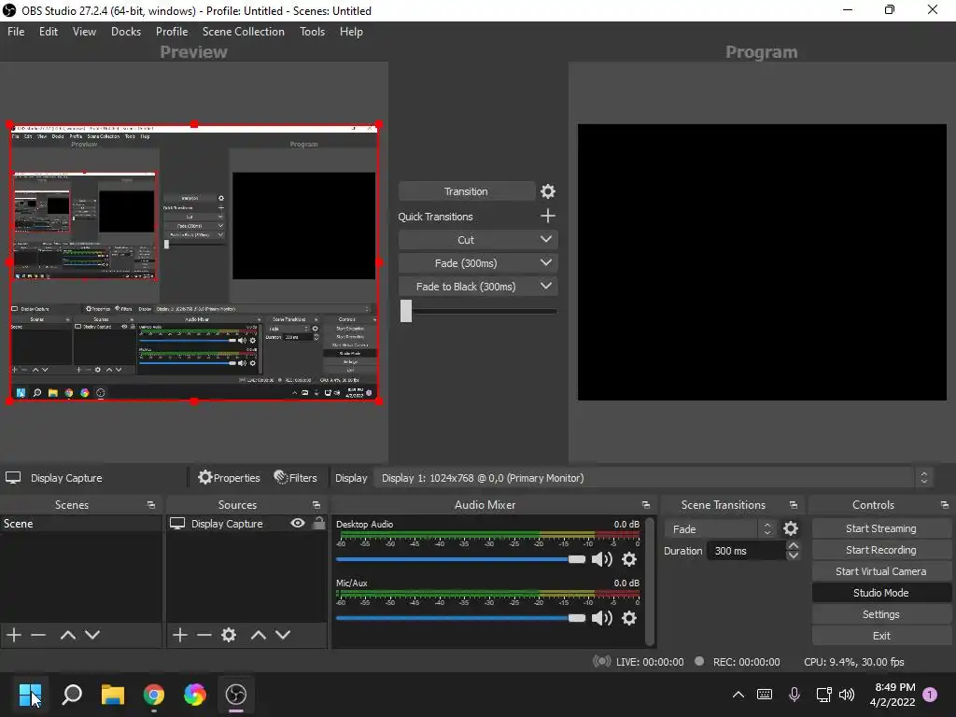Show hidden system tray icons

(738, 695)
